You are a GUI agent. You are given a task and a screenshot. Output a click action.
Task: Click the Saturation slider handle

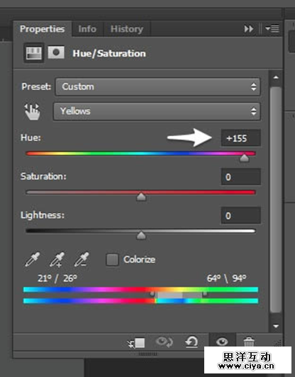[141, 196]
